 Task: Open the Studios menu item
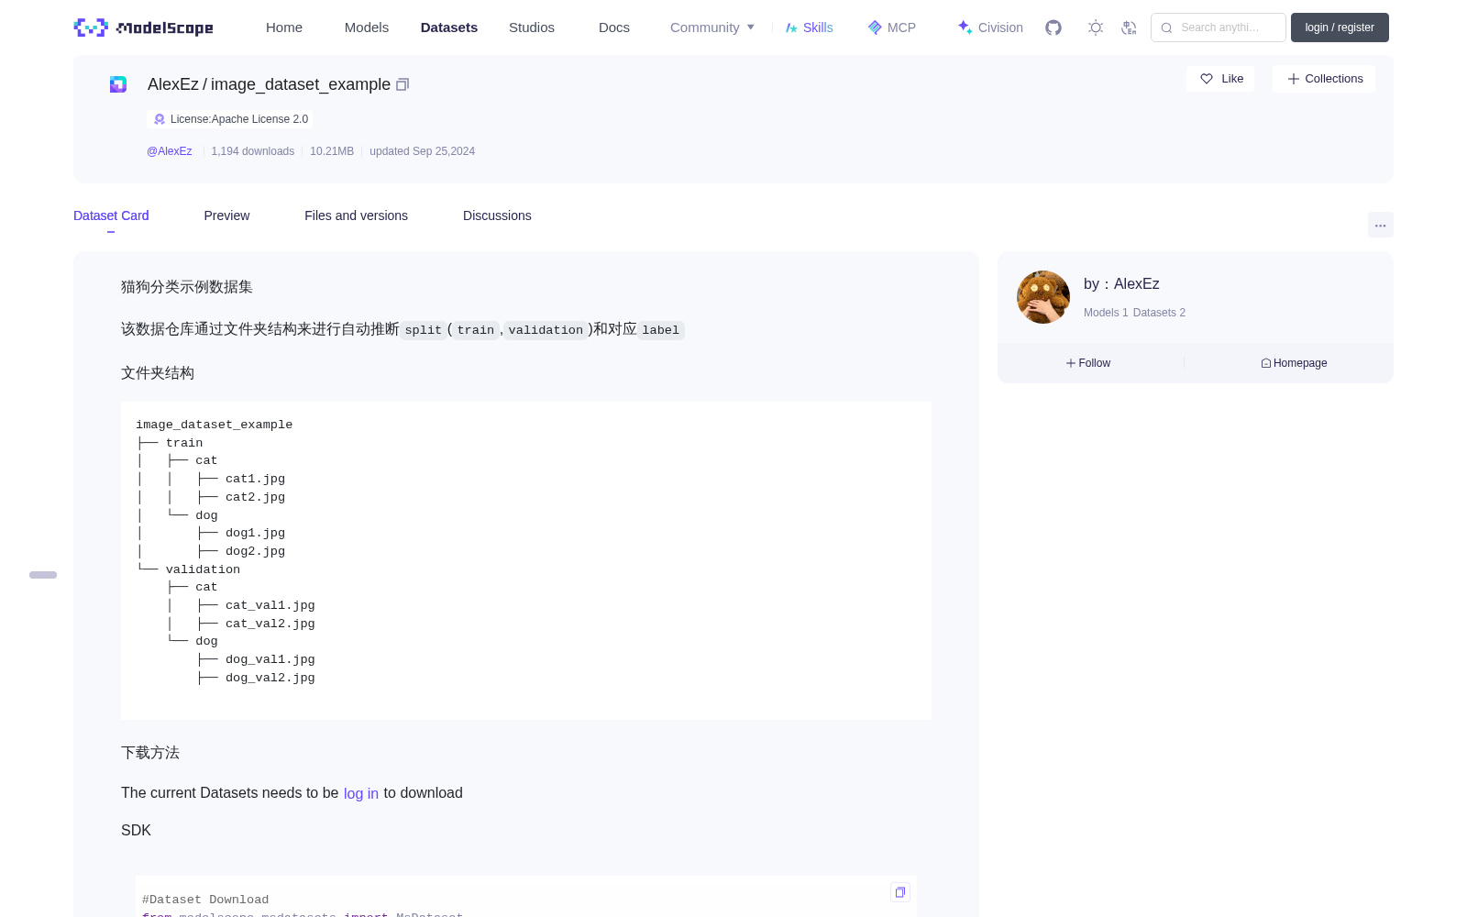click(532, 28)
